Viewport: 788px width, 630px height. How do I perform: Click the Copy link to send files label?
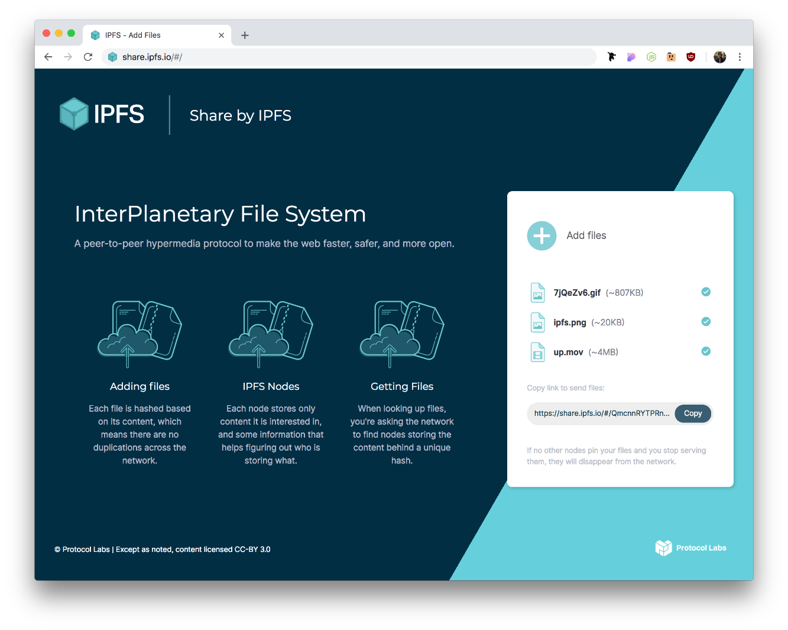pos(566,388)
